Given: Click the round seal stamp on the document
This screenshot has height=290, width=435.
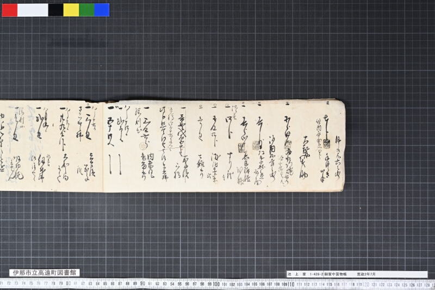Looking at the screenshot, I should point(143,146).
